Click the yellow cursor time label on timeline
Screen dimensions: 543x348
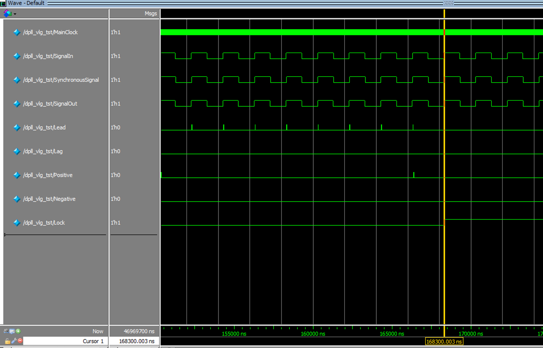444,342
